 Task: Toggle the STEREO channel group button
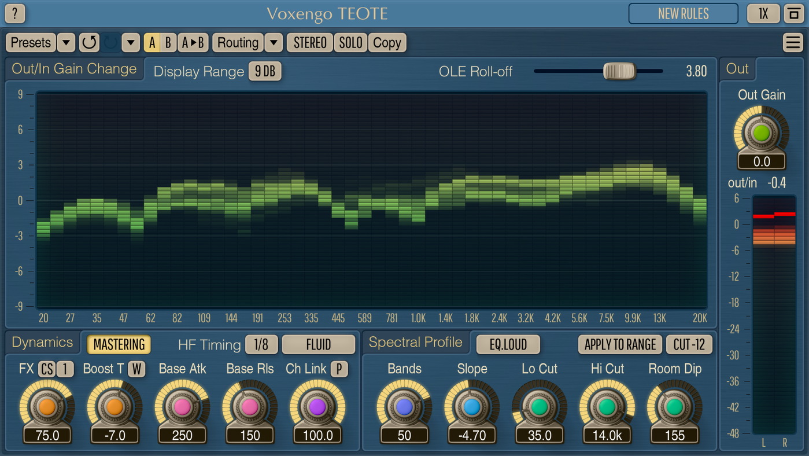click(310, 42)
